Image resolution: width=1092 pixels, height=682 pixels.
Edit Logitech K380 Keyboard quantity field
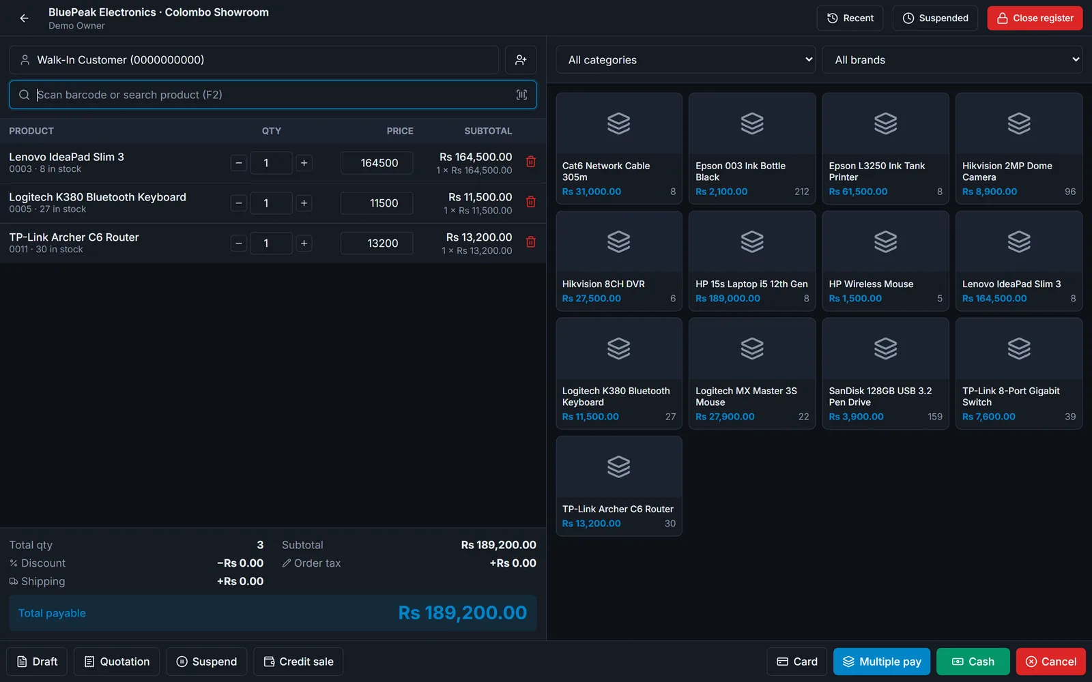click(272, 203)
